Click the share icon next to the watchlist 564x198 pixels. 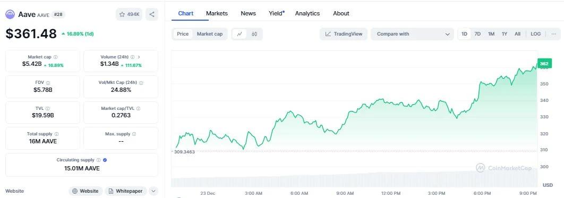coord(152,14)
